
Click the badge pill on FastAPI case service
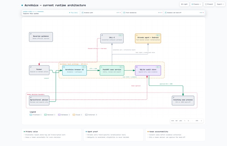[x=121, y=67]
